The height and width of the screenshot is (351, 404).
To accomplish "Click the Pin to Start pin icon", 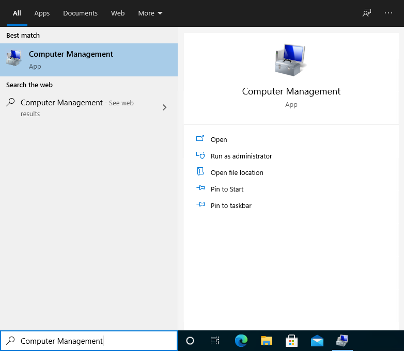I will pos(200,188).
